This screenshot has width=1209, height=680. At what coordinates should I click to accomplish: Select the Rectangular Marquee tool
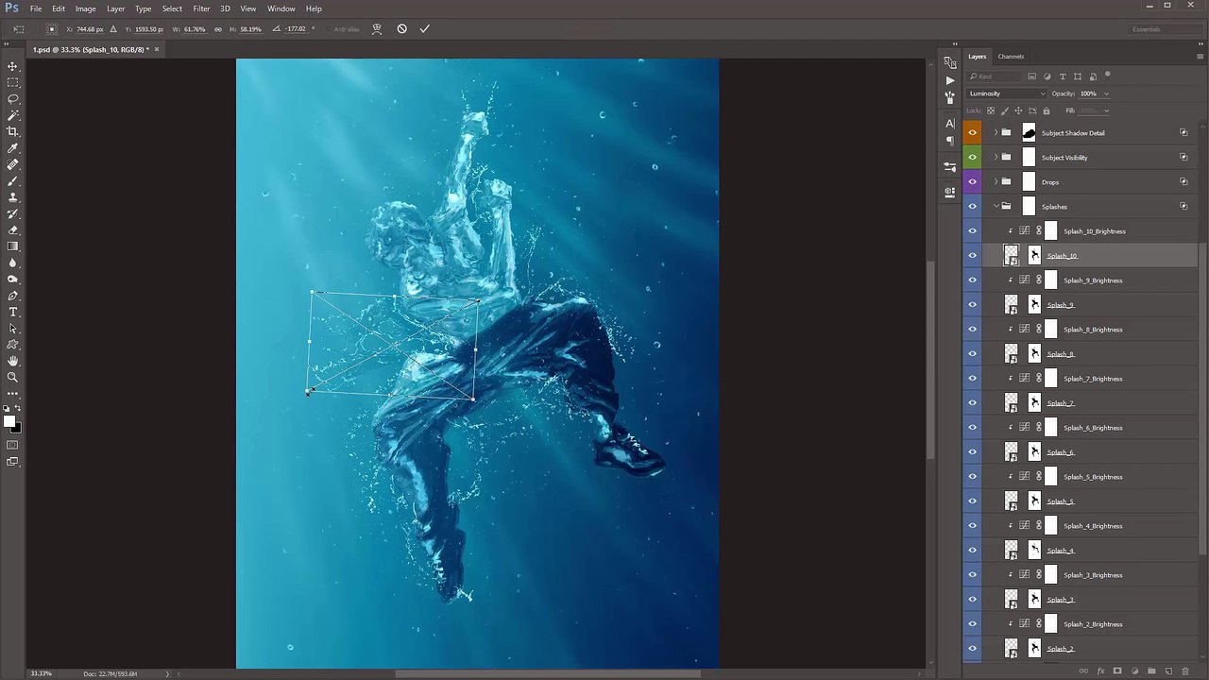tap(13, 82)
